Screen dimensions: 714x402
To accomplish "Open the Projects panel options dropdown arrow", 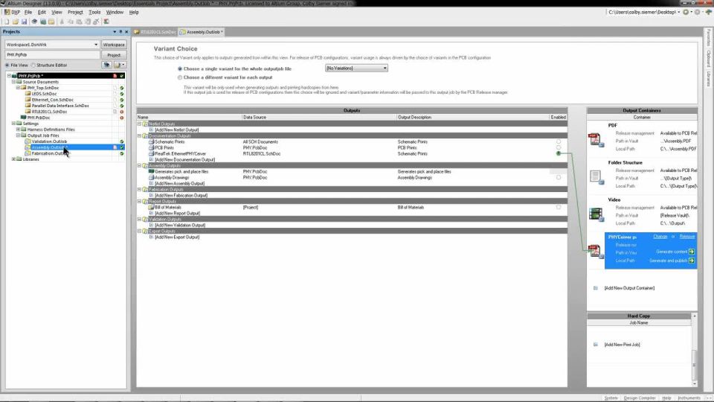I will (x=115, y=32).
